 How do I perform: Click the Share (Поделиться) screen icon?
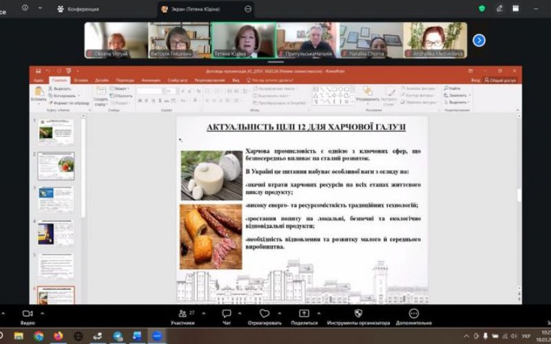(304, 314)
